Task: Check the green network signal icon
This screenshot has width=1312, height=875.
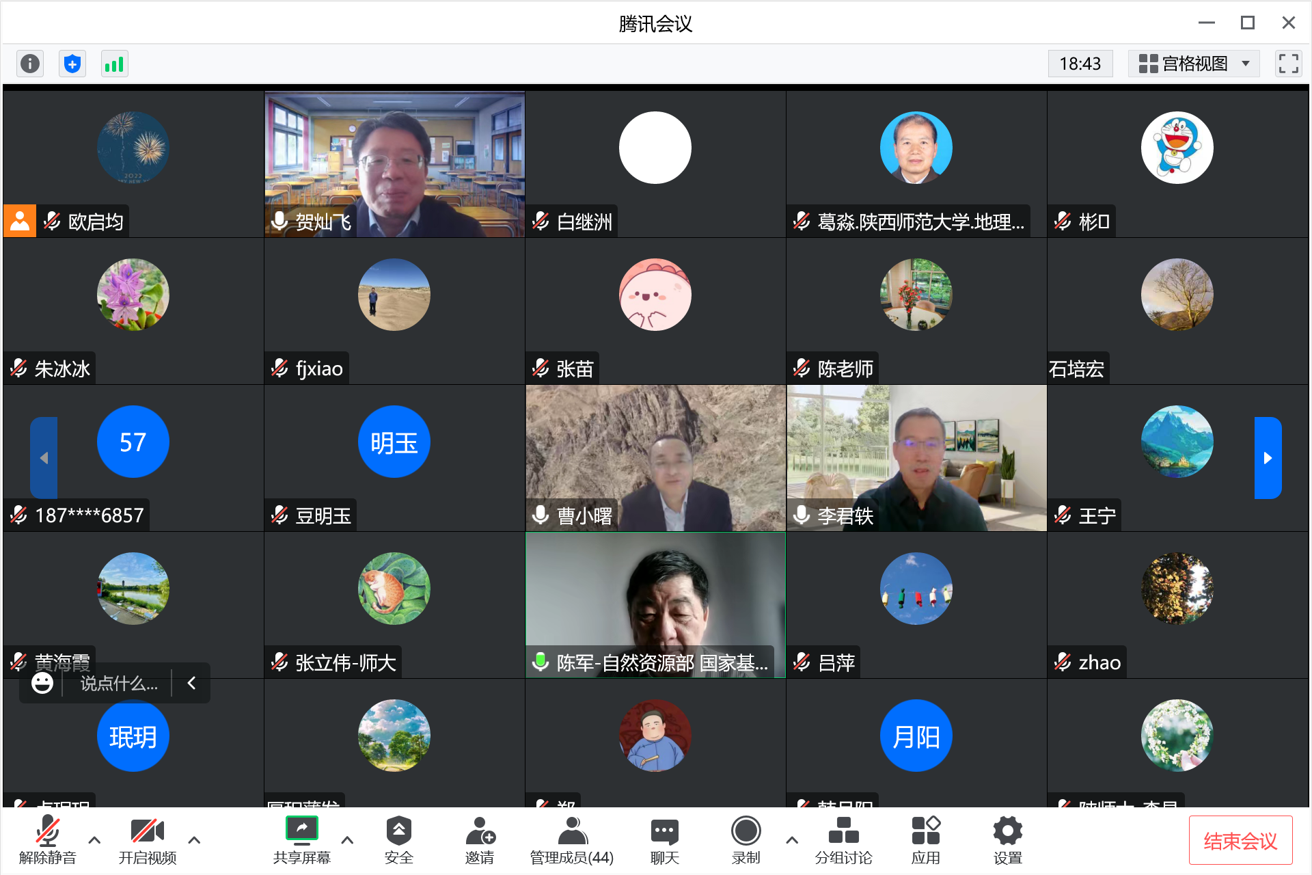Action: point(114,64)
